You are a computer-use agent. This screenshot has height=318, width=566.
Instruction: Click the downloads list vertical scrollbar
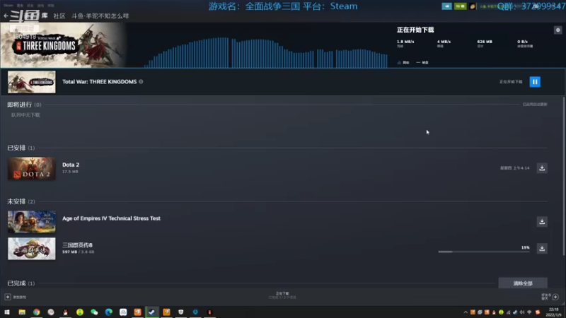point(563,177)
